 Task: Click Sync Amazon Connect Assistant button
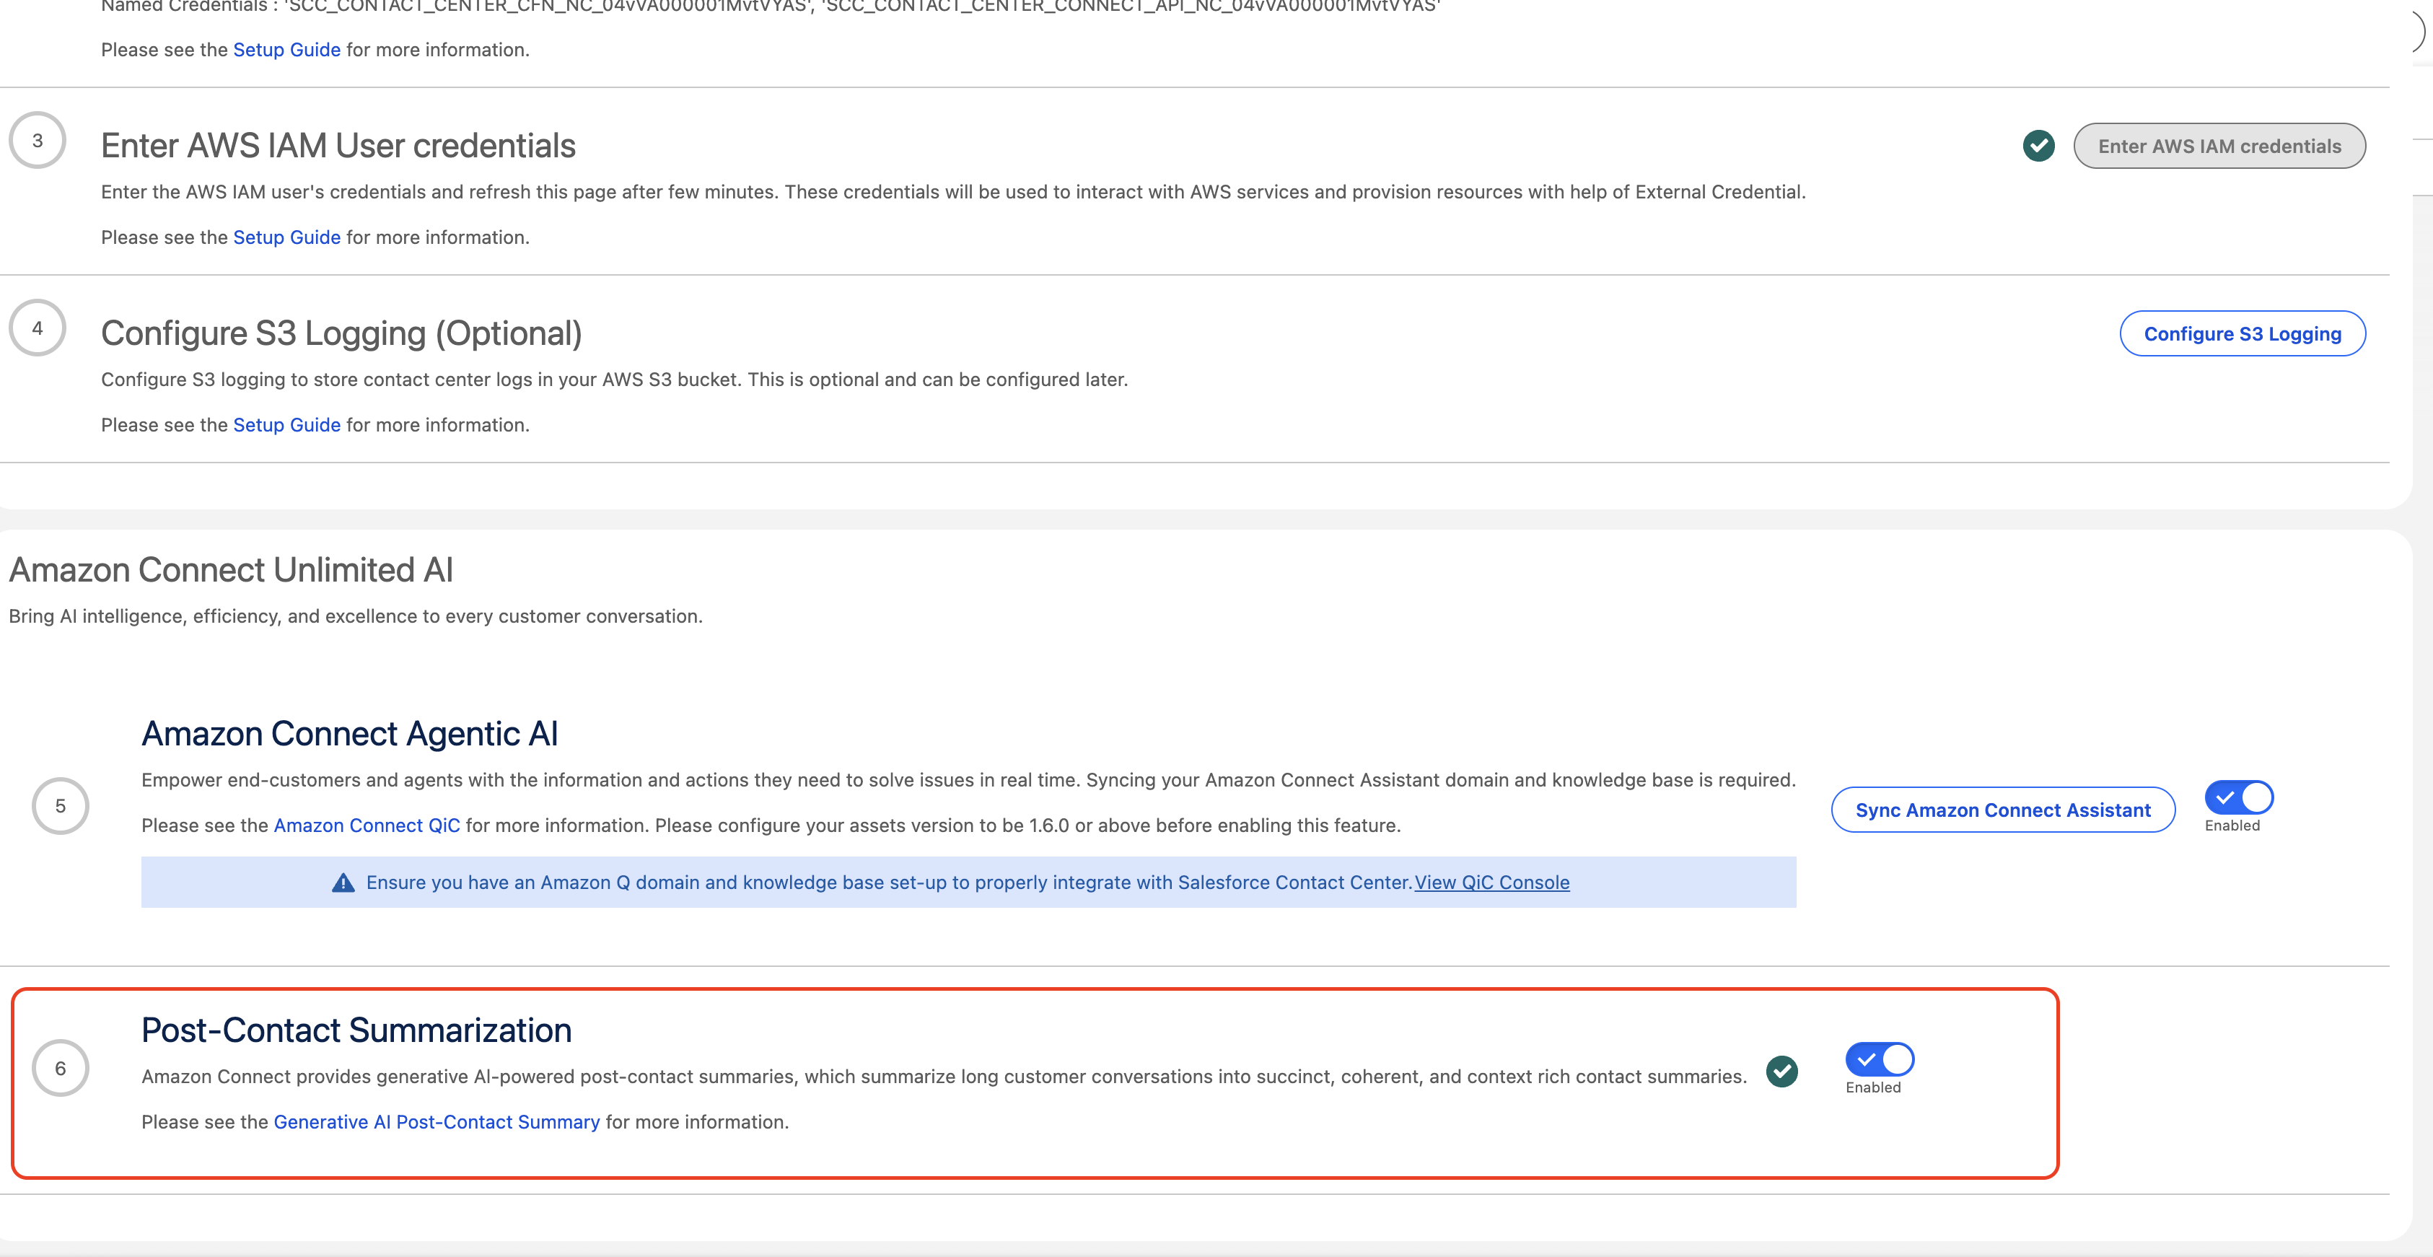pyautogui.click(x=2002, y=810)
